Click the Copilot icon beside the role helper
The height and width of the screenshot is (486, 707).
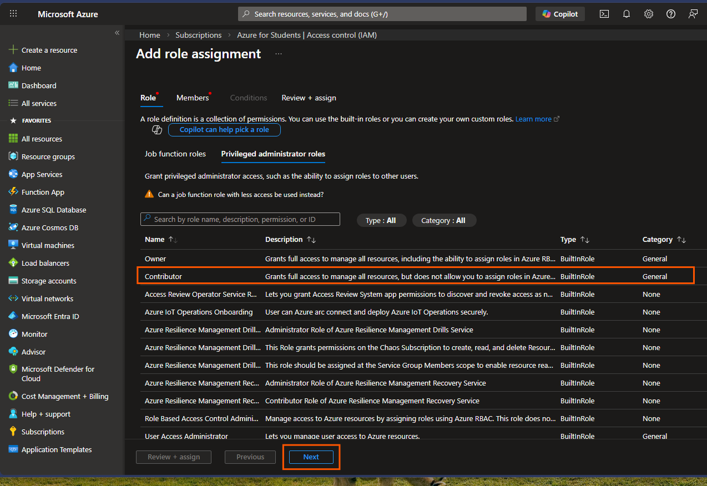[x=157, y=129]
